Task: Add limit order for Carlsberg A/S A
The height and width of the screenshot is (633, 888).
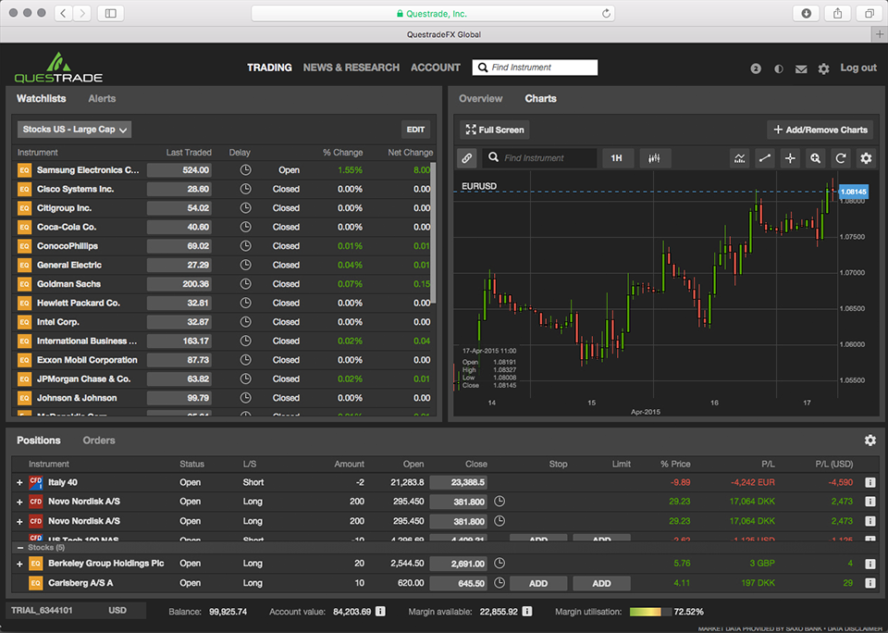Action: (601, 584)
